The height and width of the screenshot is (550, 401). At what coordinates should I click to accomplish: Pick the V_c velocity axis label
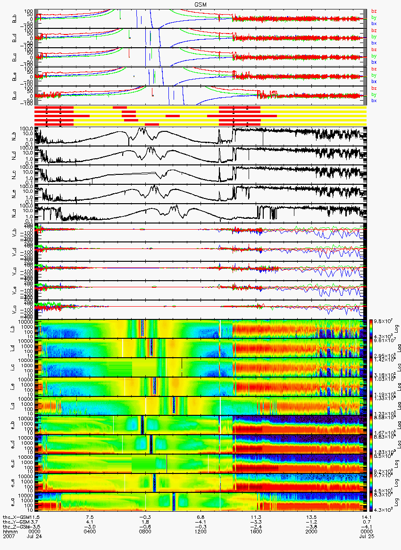(15, 272)
